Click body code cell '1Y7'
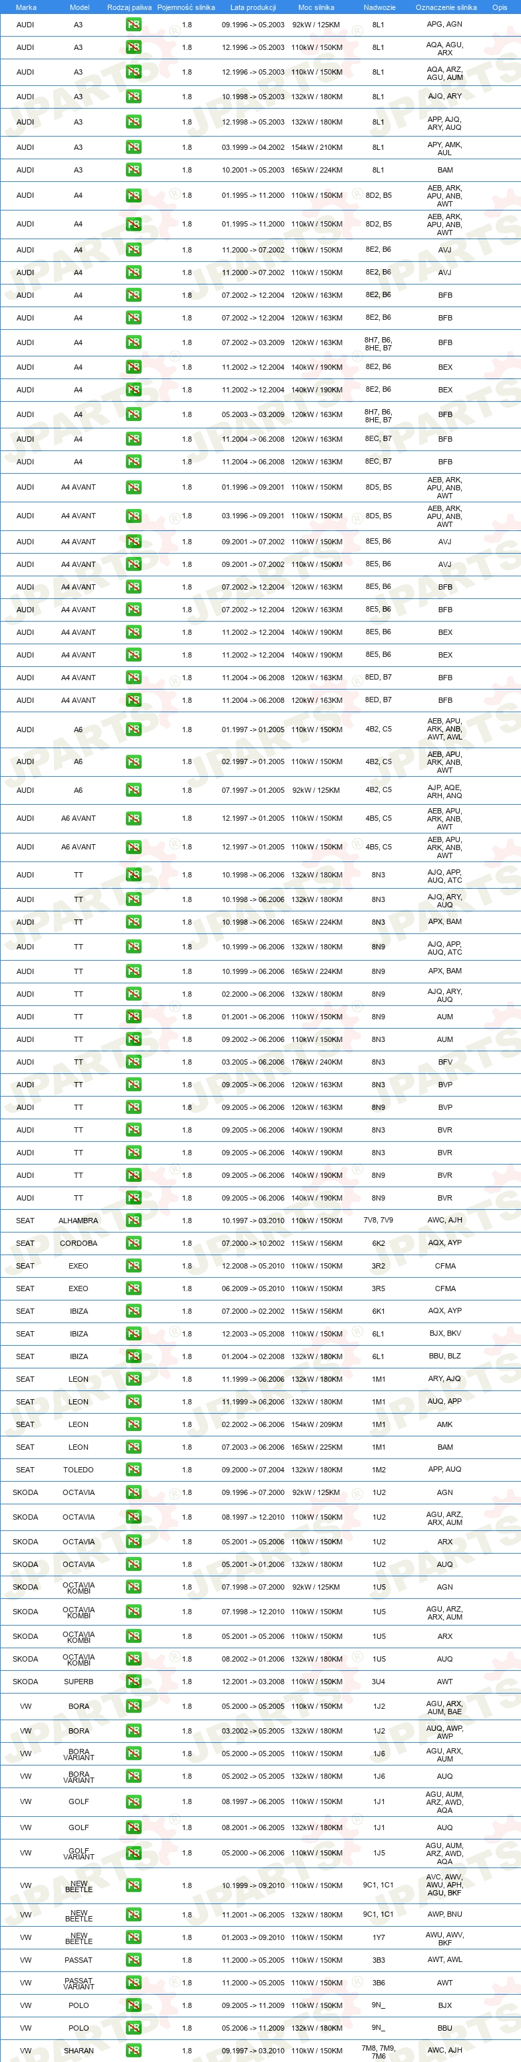The image size is (521, 2062). click(x=378, y=1938)
